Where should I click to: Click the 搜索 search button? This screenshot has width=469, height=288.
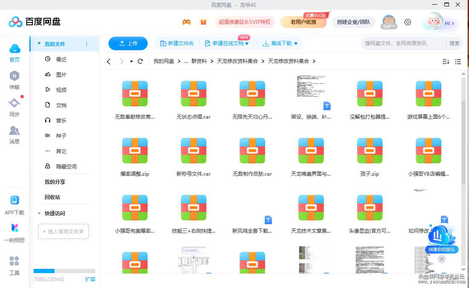[x=455, y=43]
